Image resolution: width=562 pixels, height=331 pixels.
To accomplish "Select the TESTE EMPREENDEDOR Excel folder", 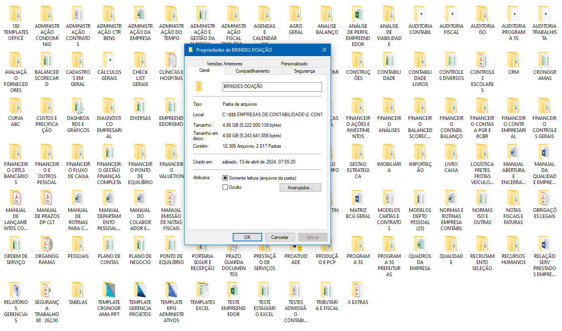I will [234, 290].
